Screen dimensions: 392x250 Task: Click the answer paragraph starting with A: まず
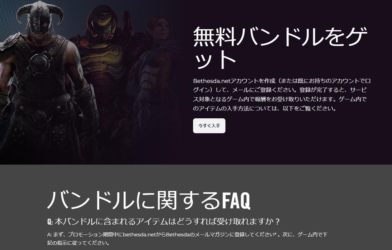[187, 239]
